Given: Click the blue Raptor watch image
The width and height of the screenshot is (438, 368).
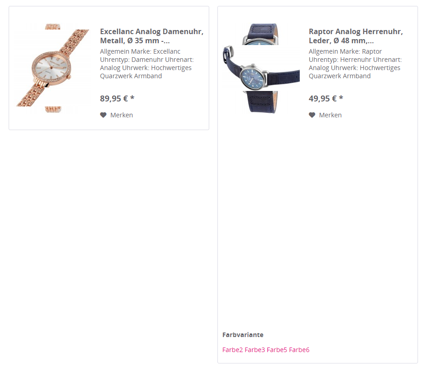Looking at the screenshot, I should coord(261,68).
